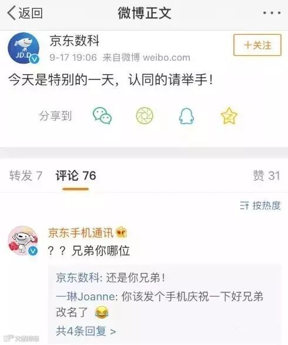Open 京东手机通讯 username link
The image size is (288, 345).
pos(81,233)
